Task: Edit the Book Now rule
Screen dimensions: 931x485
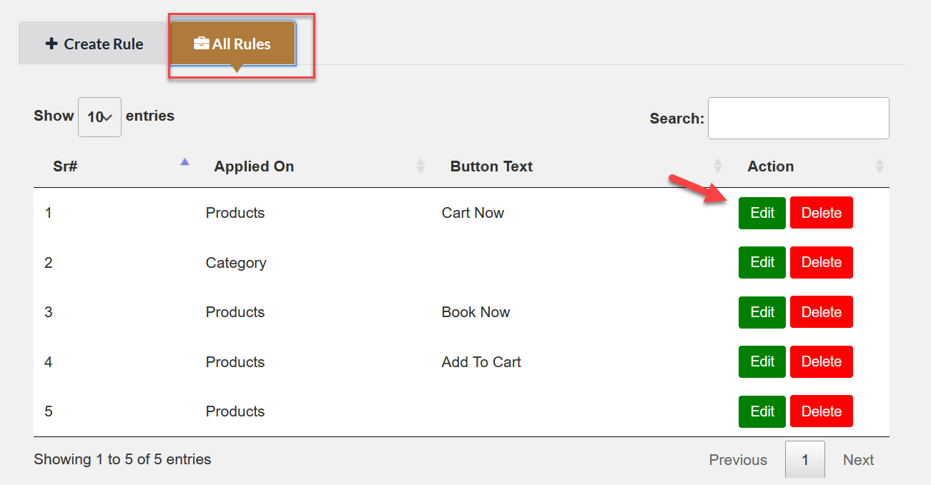Action: (x=762, y=312)
